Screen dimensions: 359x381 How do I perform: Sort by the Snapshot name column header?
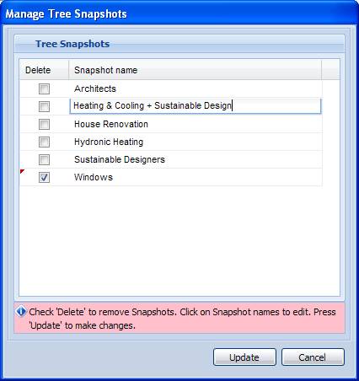click(196, 70)
